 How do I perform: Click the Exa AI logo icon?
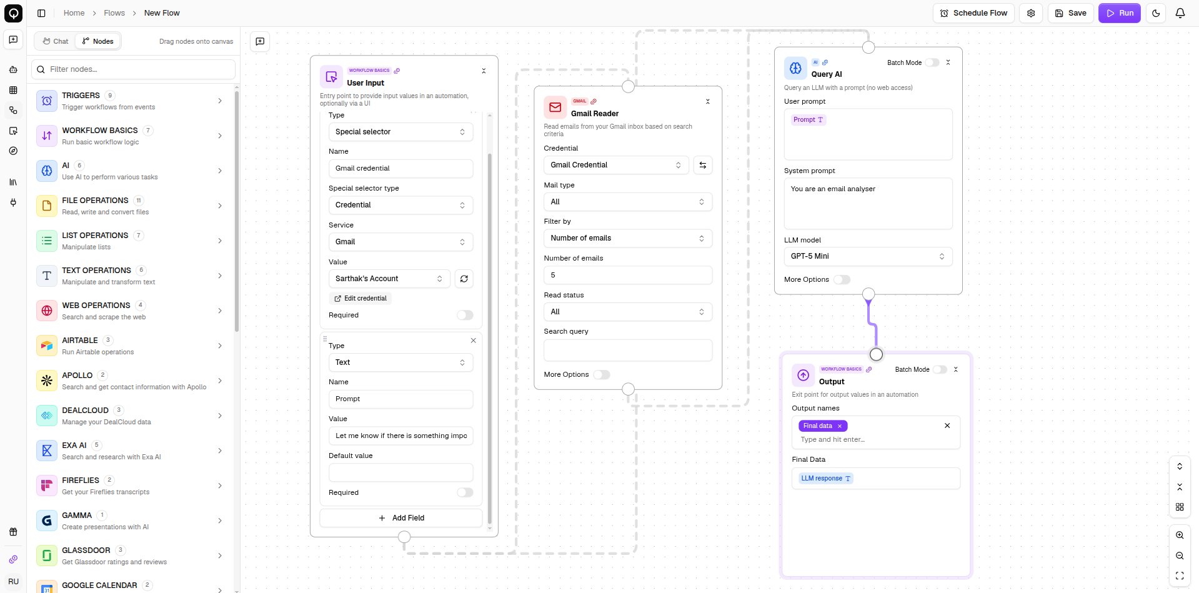pos(47,451)
